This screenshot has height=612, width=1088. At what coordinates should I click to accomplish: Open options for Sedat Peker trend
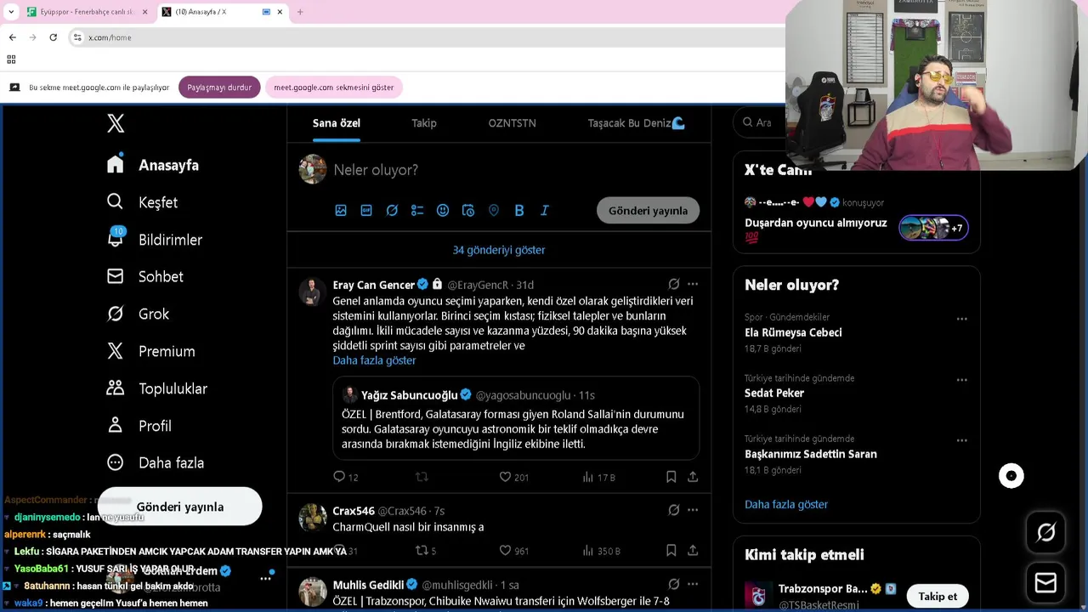[x=962, y=380]
